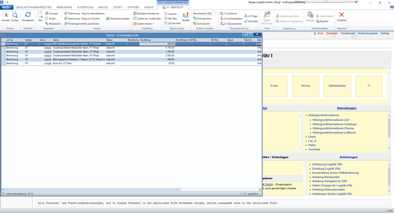Screen dimensions: 394x213
Task: Click the Dokument paperclip icon
Action: [246, 21]
